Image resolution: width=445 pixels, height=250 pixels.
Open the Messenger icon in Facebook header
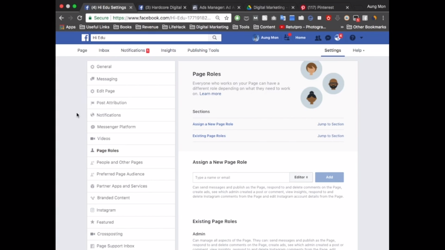tap(328, 38)
